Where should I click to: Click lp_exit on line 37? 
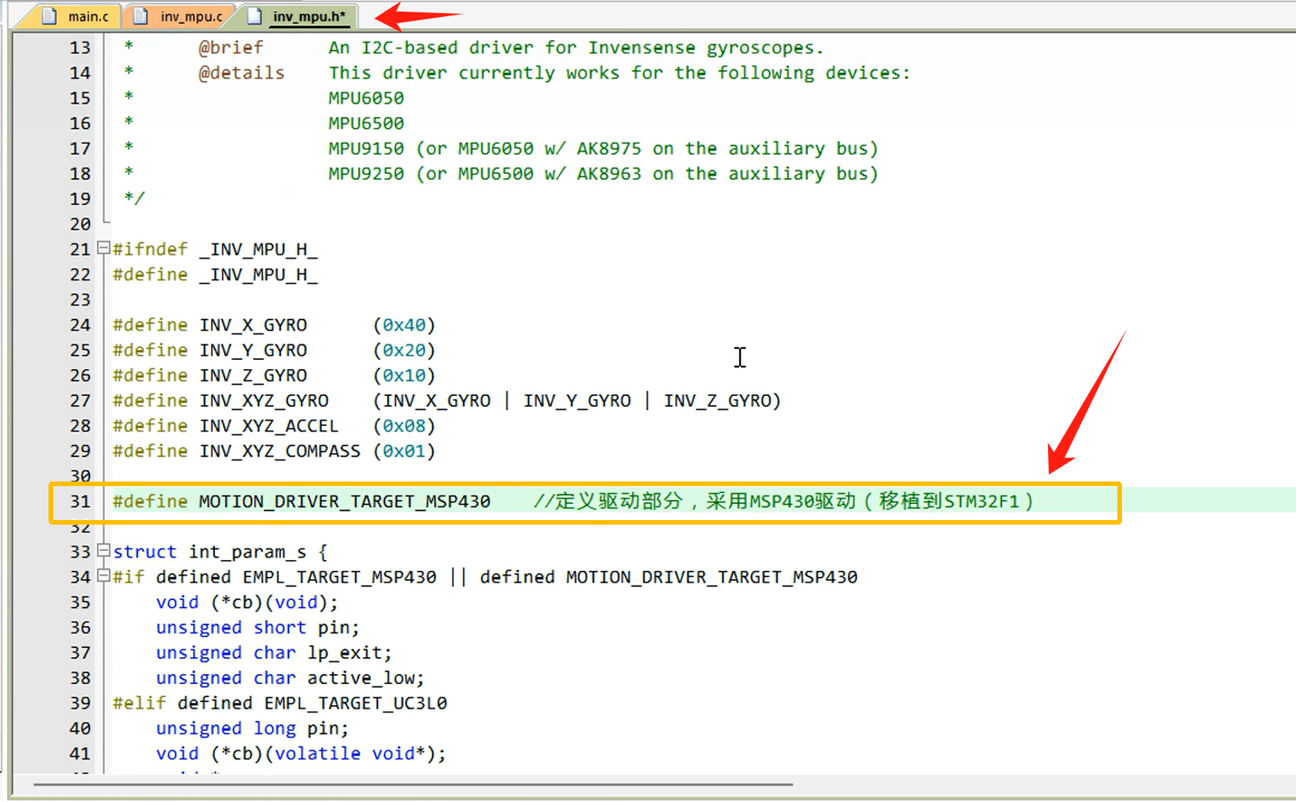[345, 653]
